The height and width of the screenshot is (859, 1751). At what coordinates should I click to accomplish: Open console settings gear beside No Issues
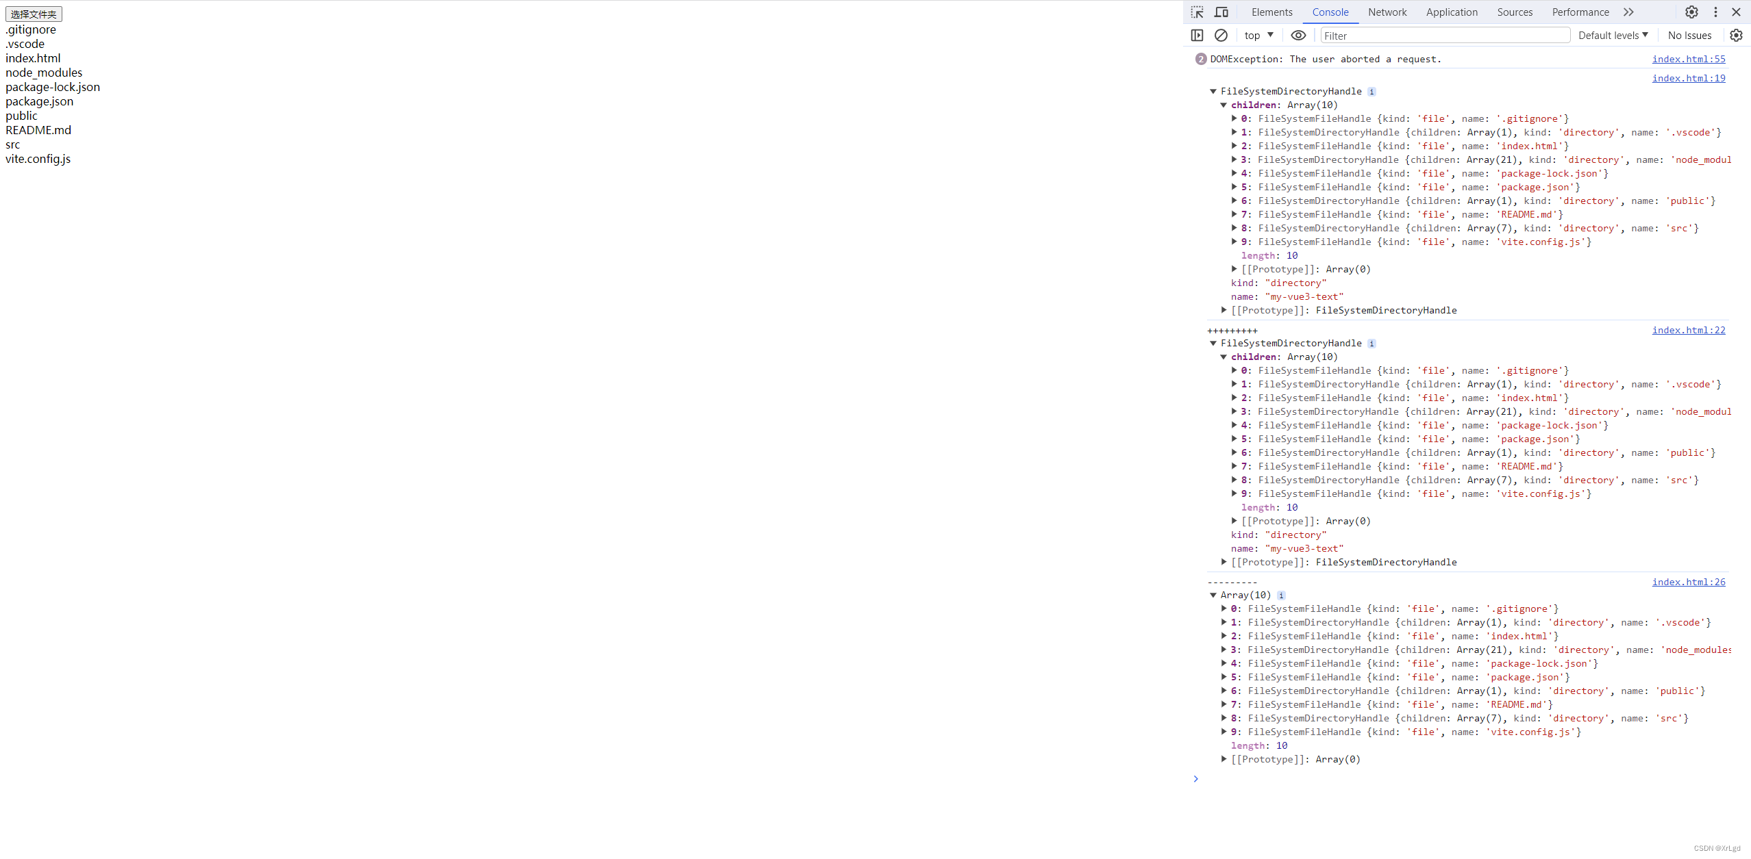[x=1736, y=36]
